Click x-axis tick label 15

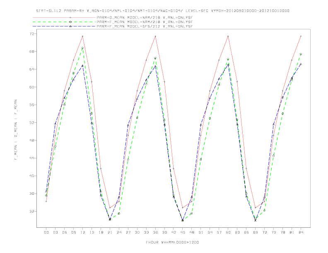tap(92, 232)
